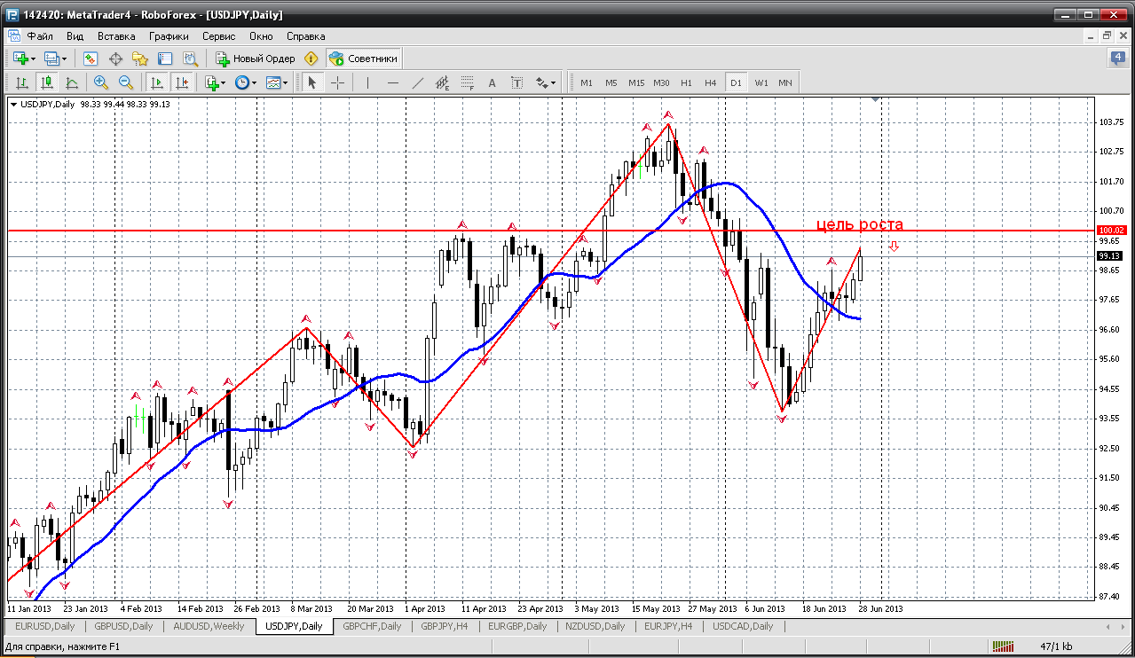Open the Terminal panel icon
This screenshot has height=658, width=1135.
pos(165,59)
